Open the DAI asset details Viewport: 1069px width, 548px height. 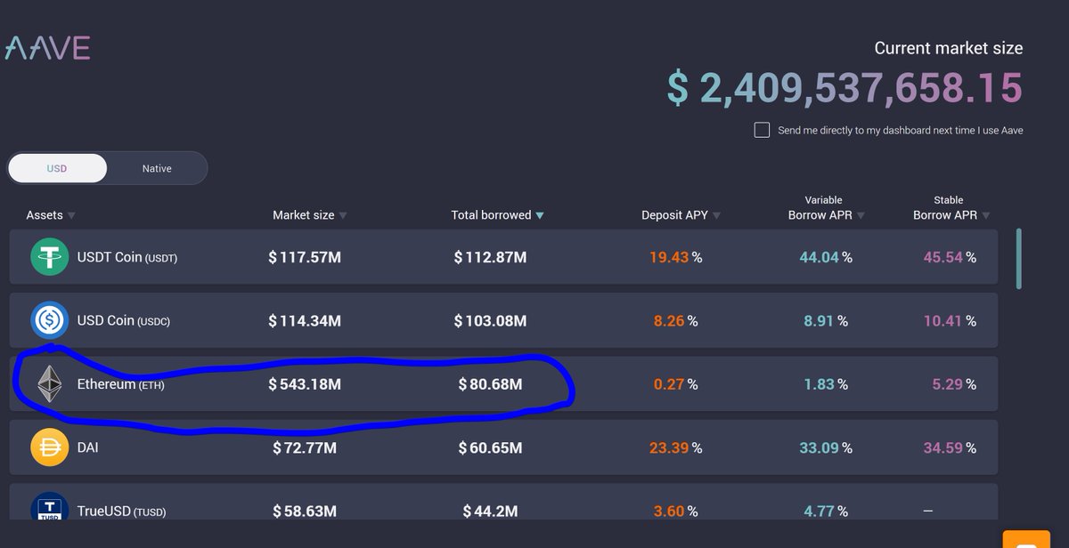pos(356,447)
